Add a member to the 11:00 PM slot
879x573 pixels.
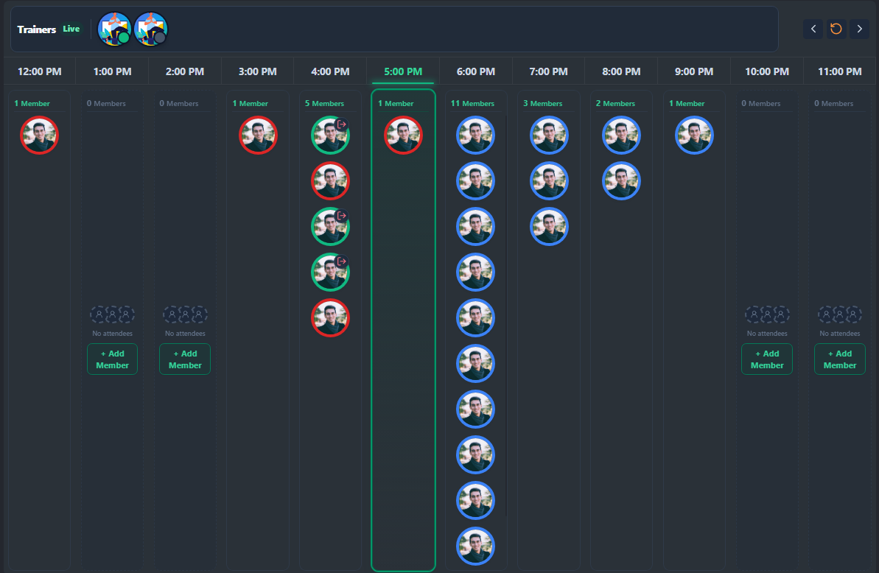click(x=840, y=359)
